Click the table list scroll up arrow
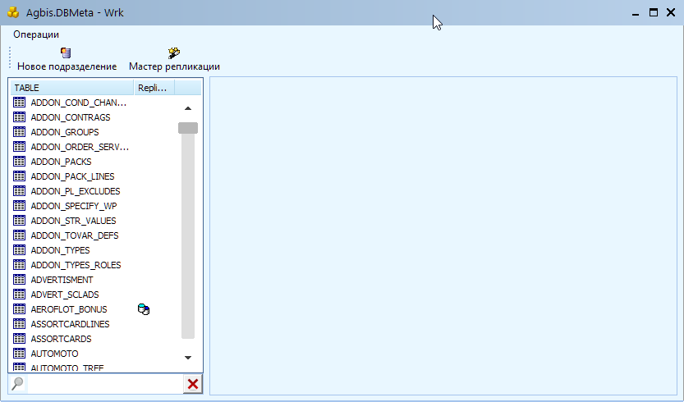This screenshot has height=402, width=684. (188, 108)
